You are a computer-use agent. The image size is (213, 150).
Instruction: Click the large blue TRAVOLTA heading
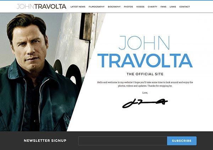145,61
